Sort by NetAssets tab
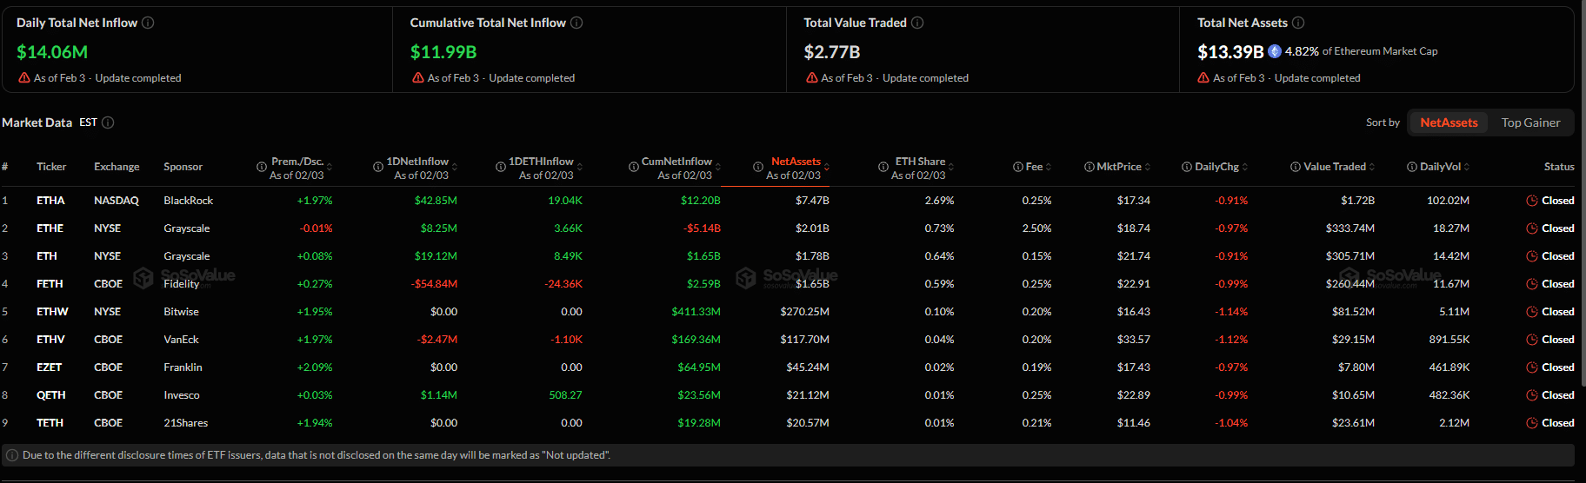This screenshot has width=1586, height=483. click(x=1449, y=122)
